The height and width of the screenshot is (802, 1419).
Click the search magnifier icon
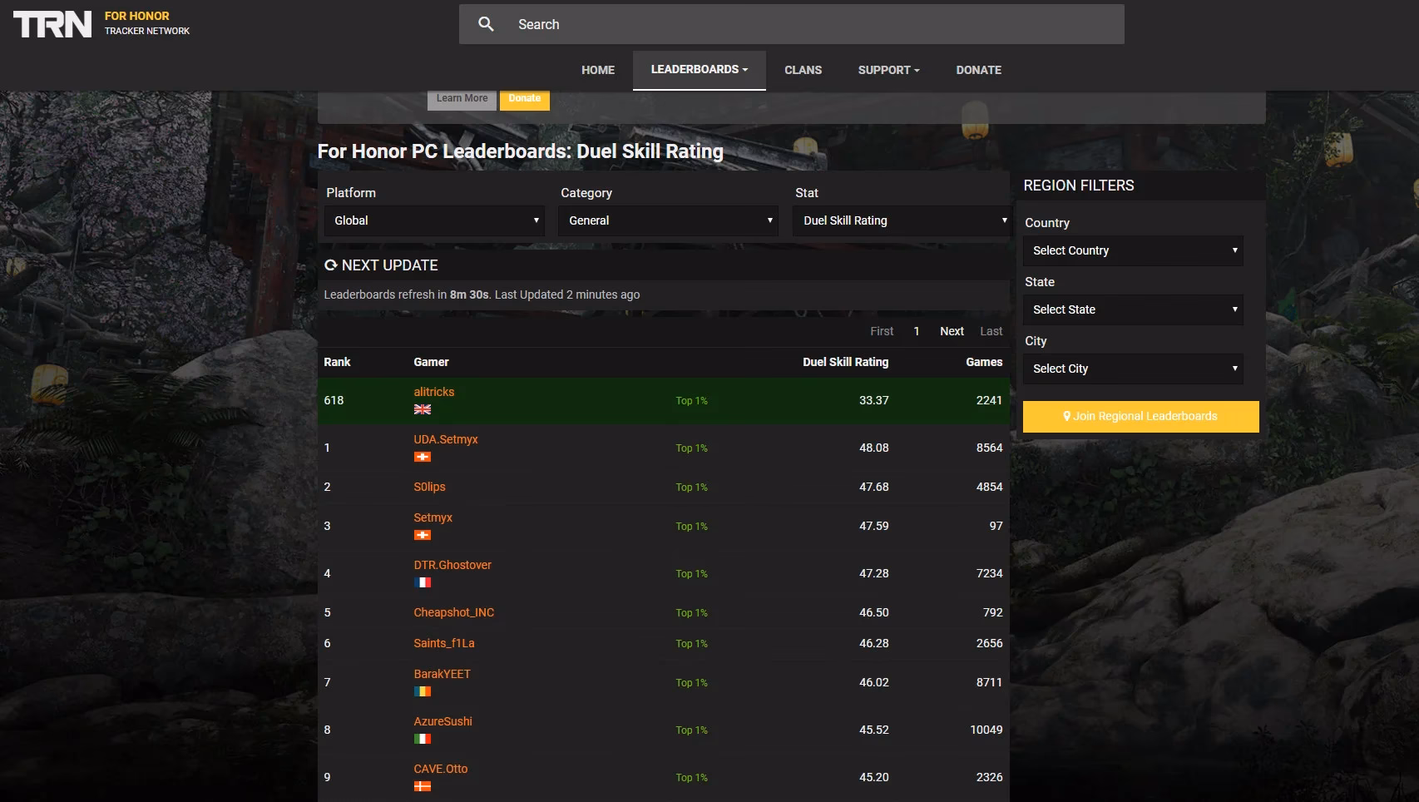[x=487, y=24]
